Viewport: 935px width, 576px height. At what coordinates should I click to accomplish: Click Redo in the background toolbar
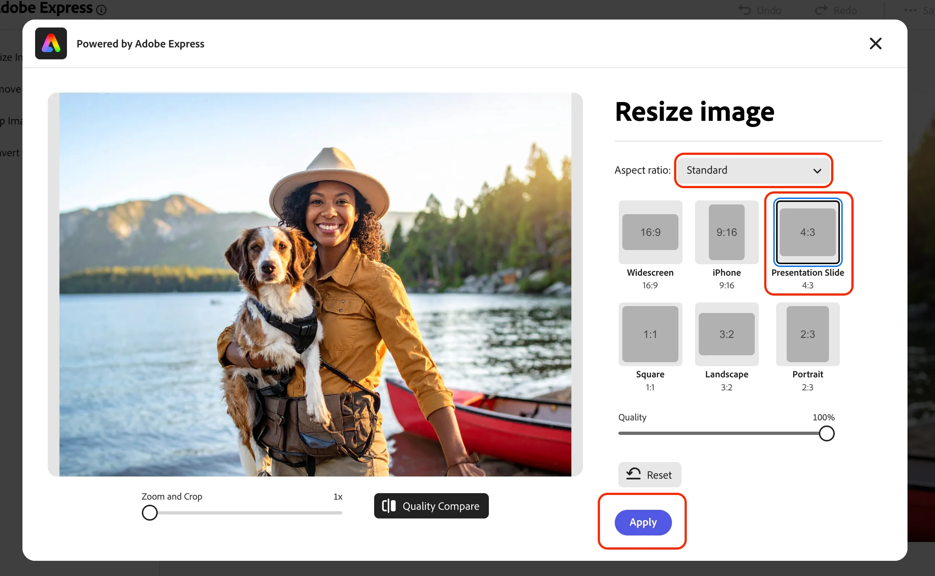[836, 10]
